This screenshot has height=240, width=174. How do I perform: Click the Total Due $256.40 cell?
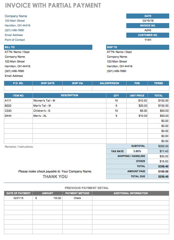159,176
